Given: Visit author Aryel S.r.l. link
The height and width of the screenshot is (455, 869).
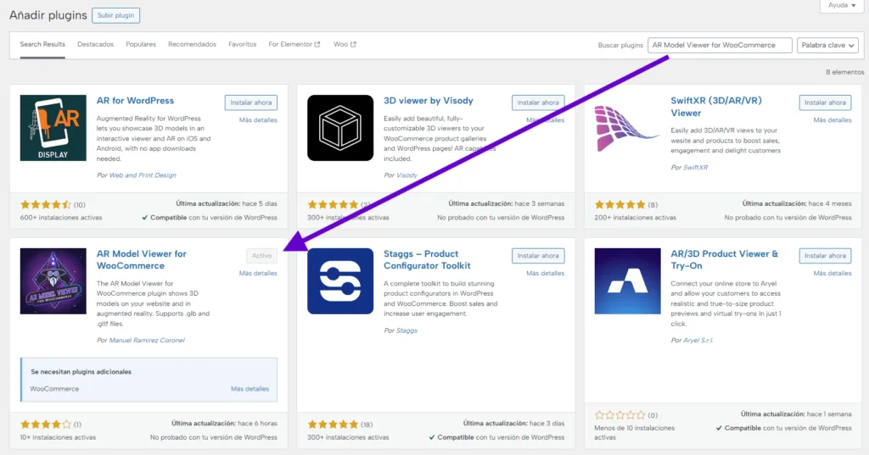Looking at the screenshot, I should tap(698, 341).
